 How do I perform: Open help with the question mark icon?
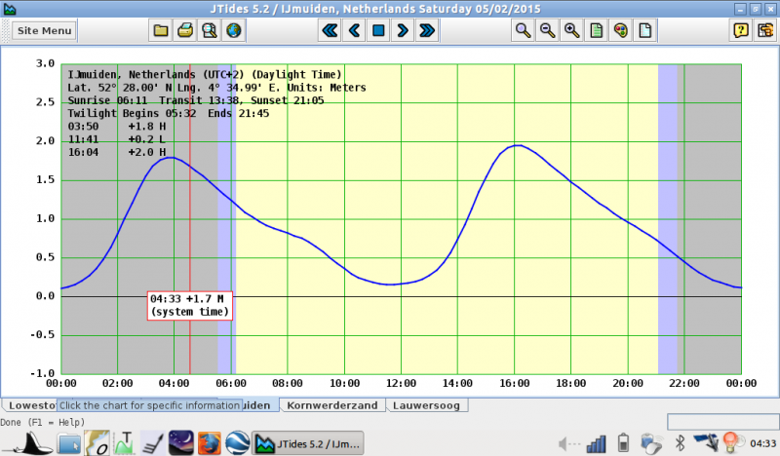[740, 30]
